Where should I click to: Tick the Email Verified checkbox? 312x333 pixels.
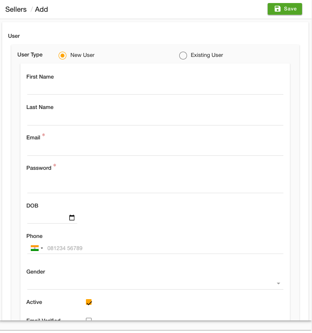tap(89, 319)
